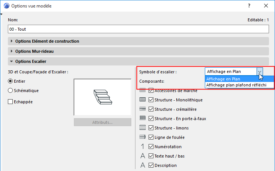This screenshot has width=275, height=171.
Task: Click the Ligne de foulée arrow icon
Action: pos(143,137)
